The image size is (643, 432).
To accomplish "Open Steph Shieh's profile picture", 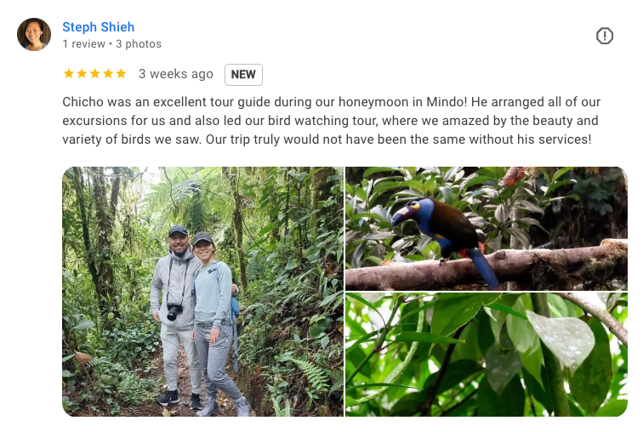I will pos(34,35).
